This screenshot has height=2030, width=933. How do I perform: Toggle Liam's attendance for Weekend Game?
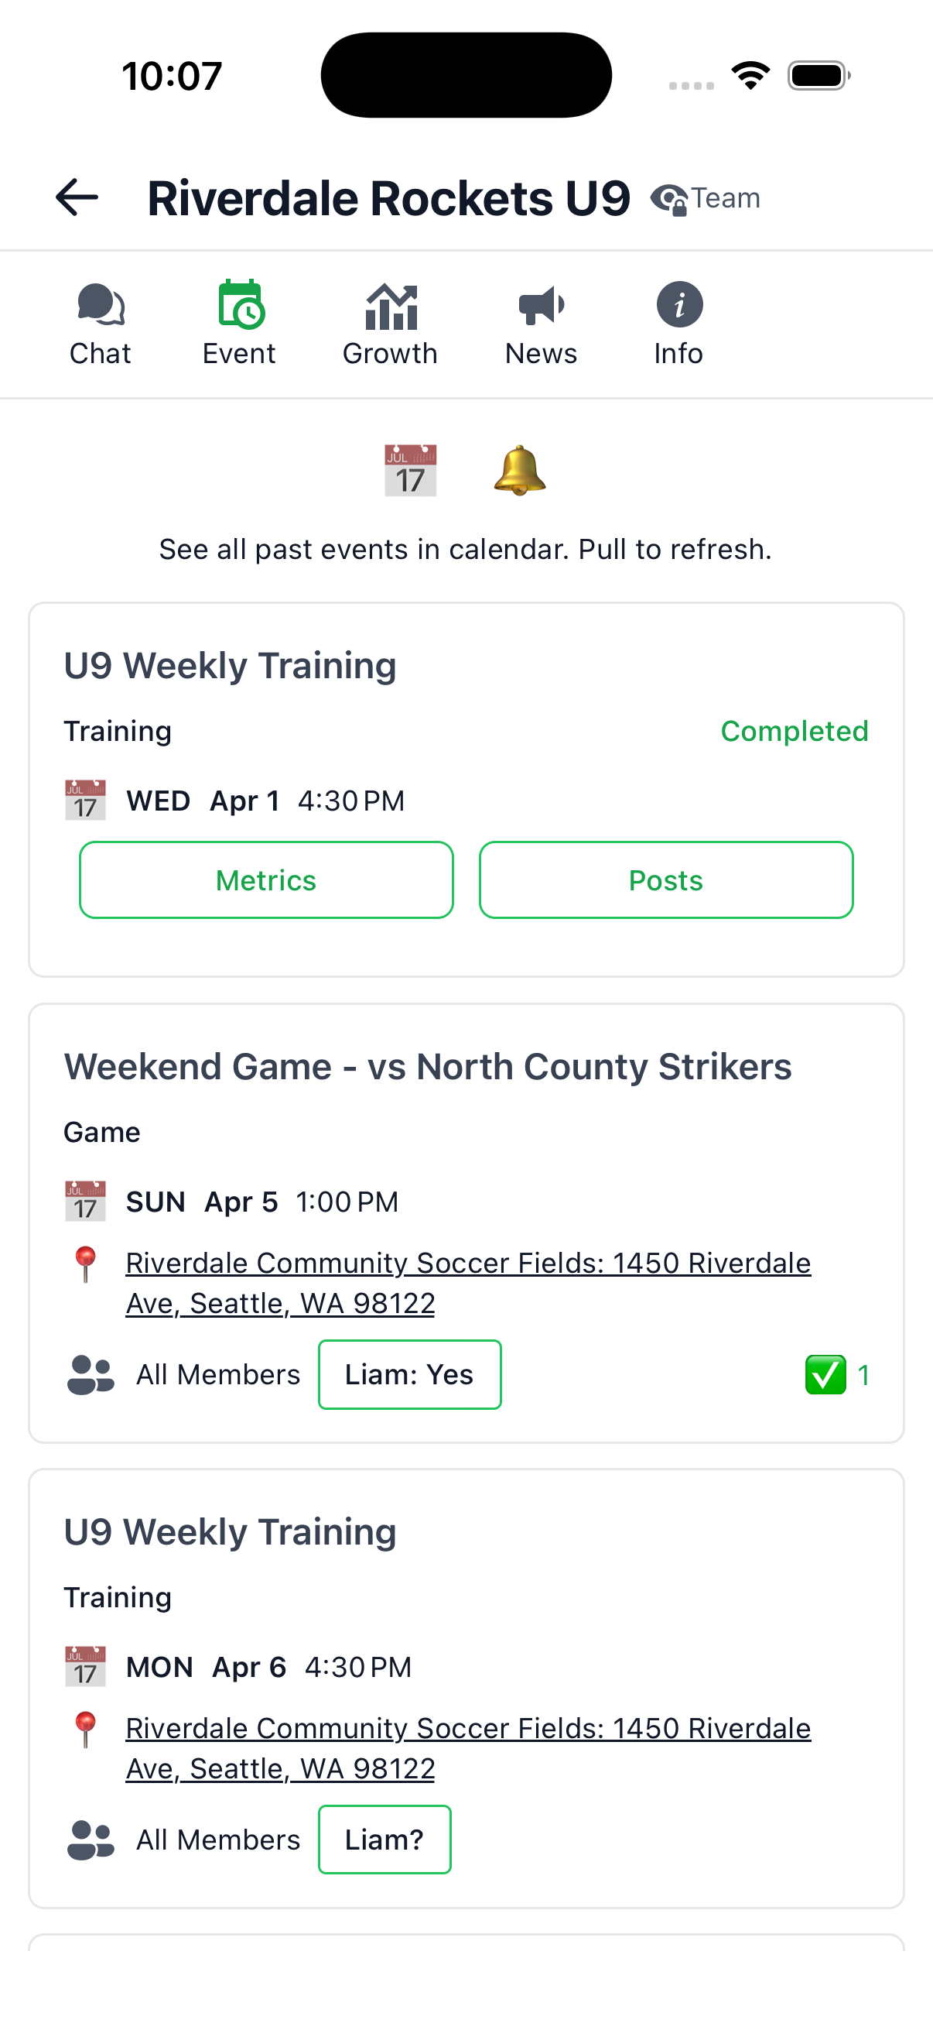(x=409, y=1374)
